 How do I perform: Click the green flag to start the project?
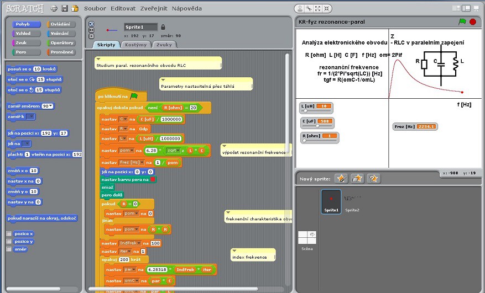click(462, 22)
